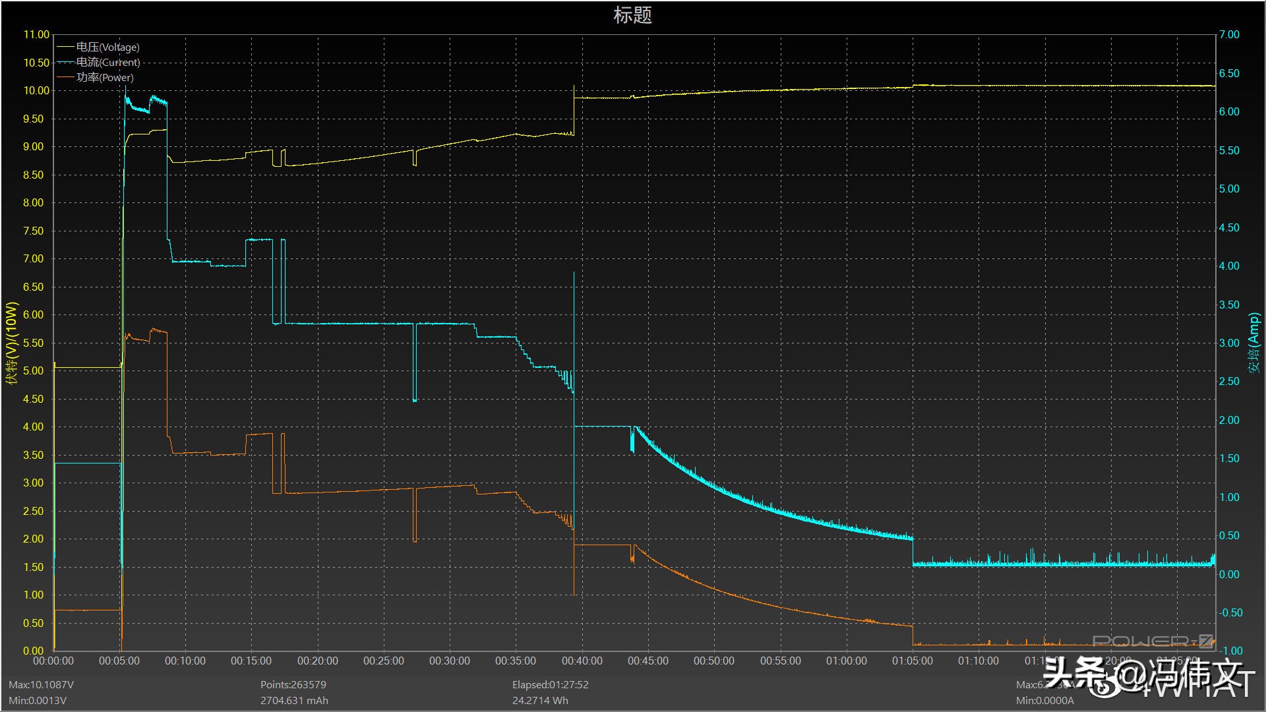The image size is (1266, 712).
Task: Click the 00:40:00 time axis marker
Action: pyautogui.click(x=582, y=661)
